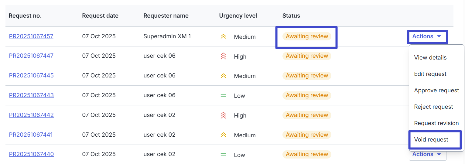Click the High urgency icon for PR20251067447
The height and width of the screenshot is (164, 465).
pyautogui.click(x=223, y=56)
